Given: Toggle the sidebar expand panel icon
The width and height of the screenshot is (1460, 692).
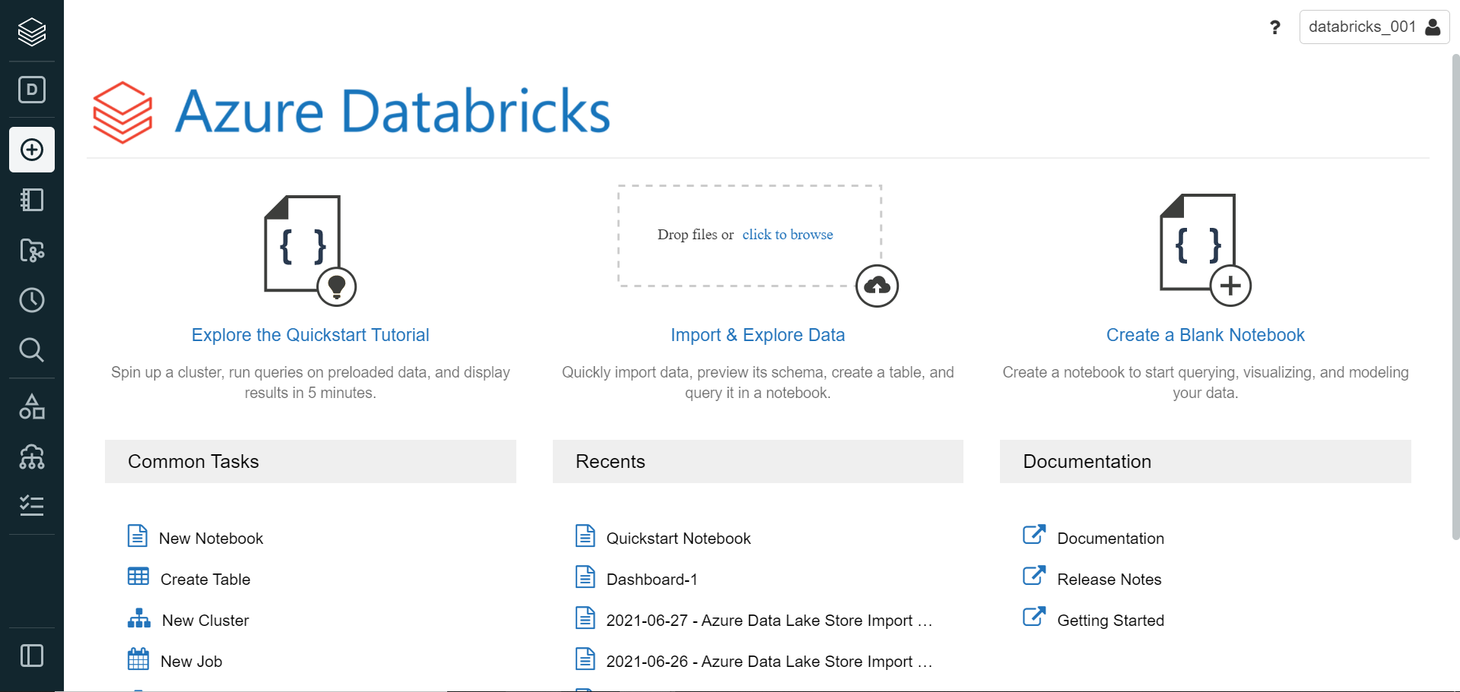Looking at the screenshot, I should 32,656.
